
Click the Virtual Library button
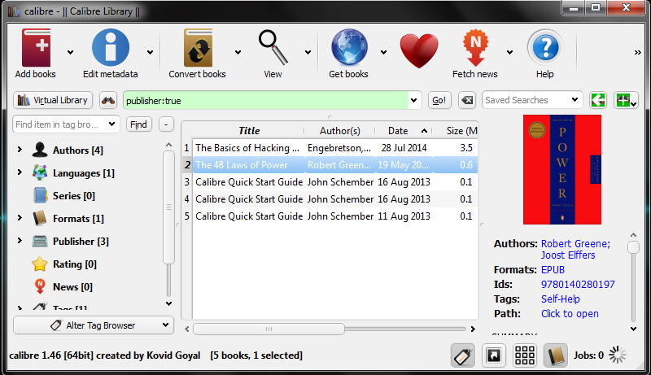coord(53,100)
